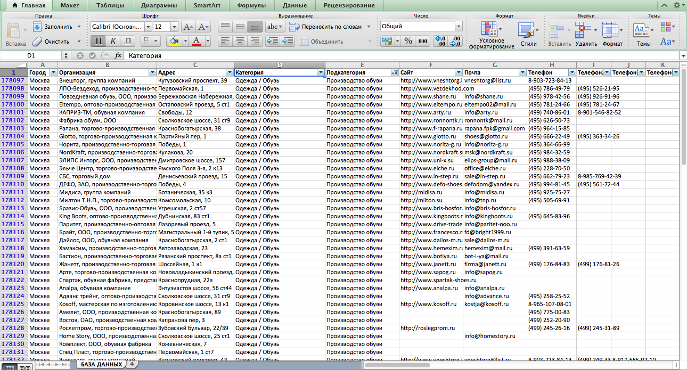The width and height of the screenshot is (687, 370).
Task: Click the increase indent icon
Action: point(288,41)
